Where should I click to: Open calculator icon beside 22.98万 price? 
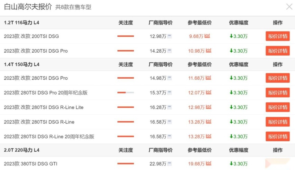pyautogui.click(x=170, y=164)
